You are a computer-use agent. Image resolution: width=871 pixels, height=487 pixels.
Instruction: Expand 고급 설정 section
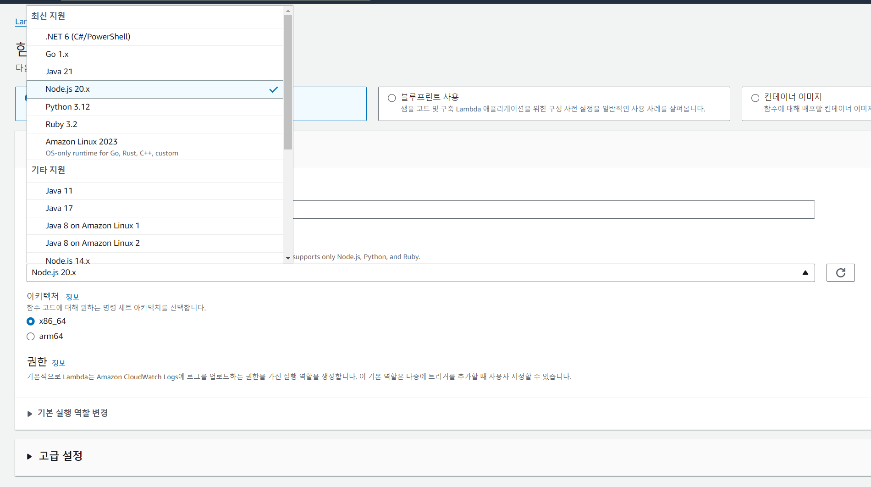pyautogui.click(x=55, y=456)
